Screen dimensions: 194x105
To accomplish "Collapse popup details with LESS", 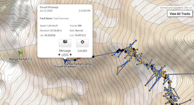I will 65,55.
